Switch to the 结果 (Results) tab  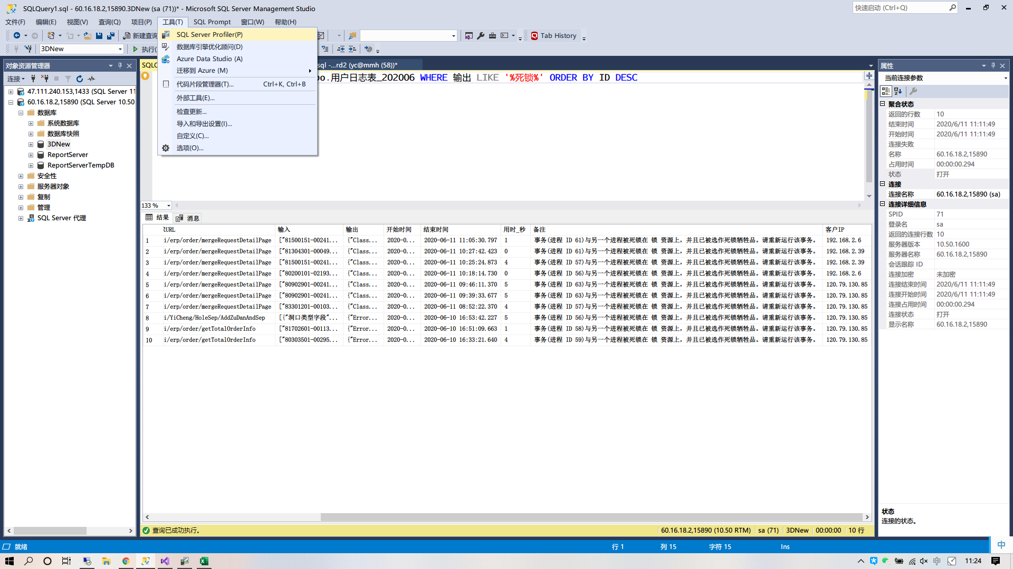coord(157,218)
